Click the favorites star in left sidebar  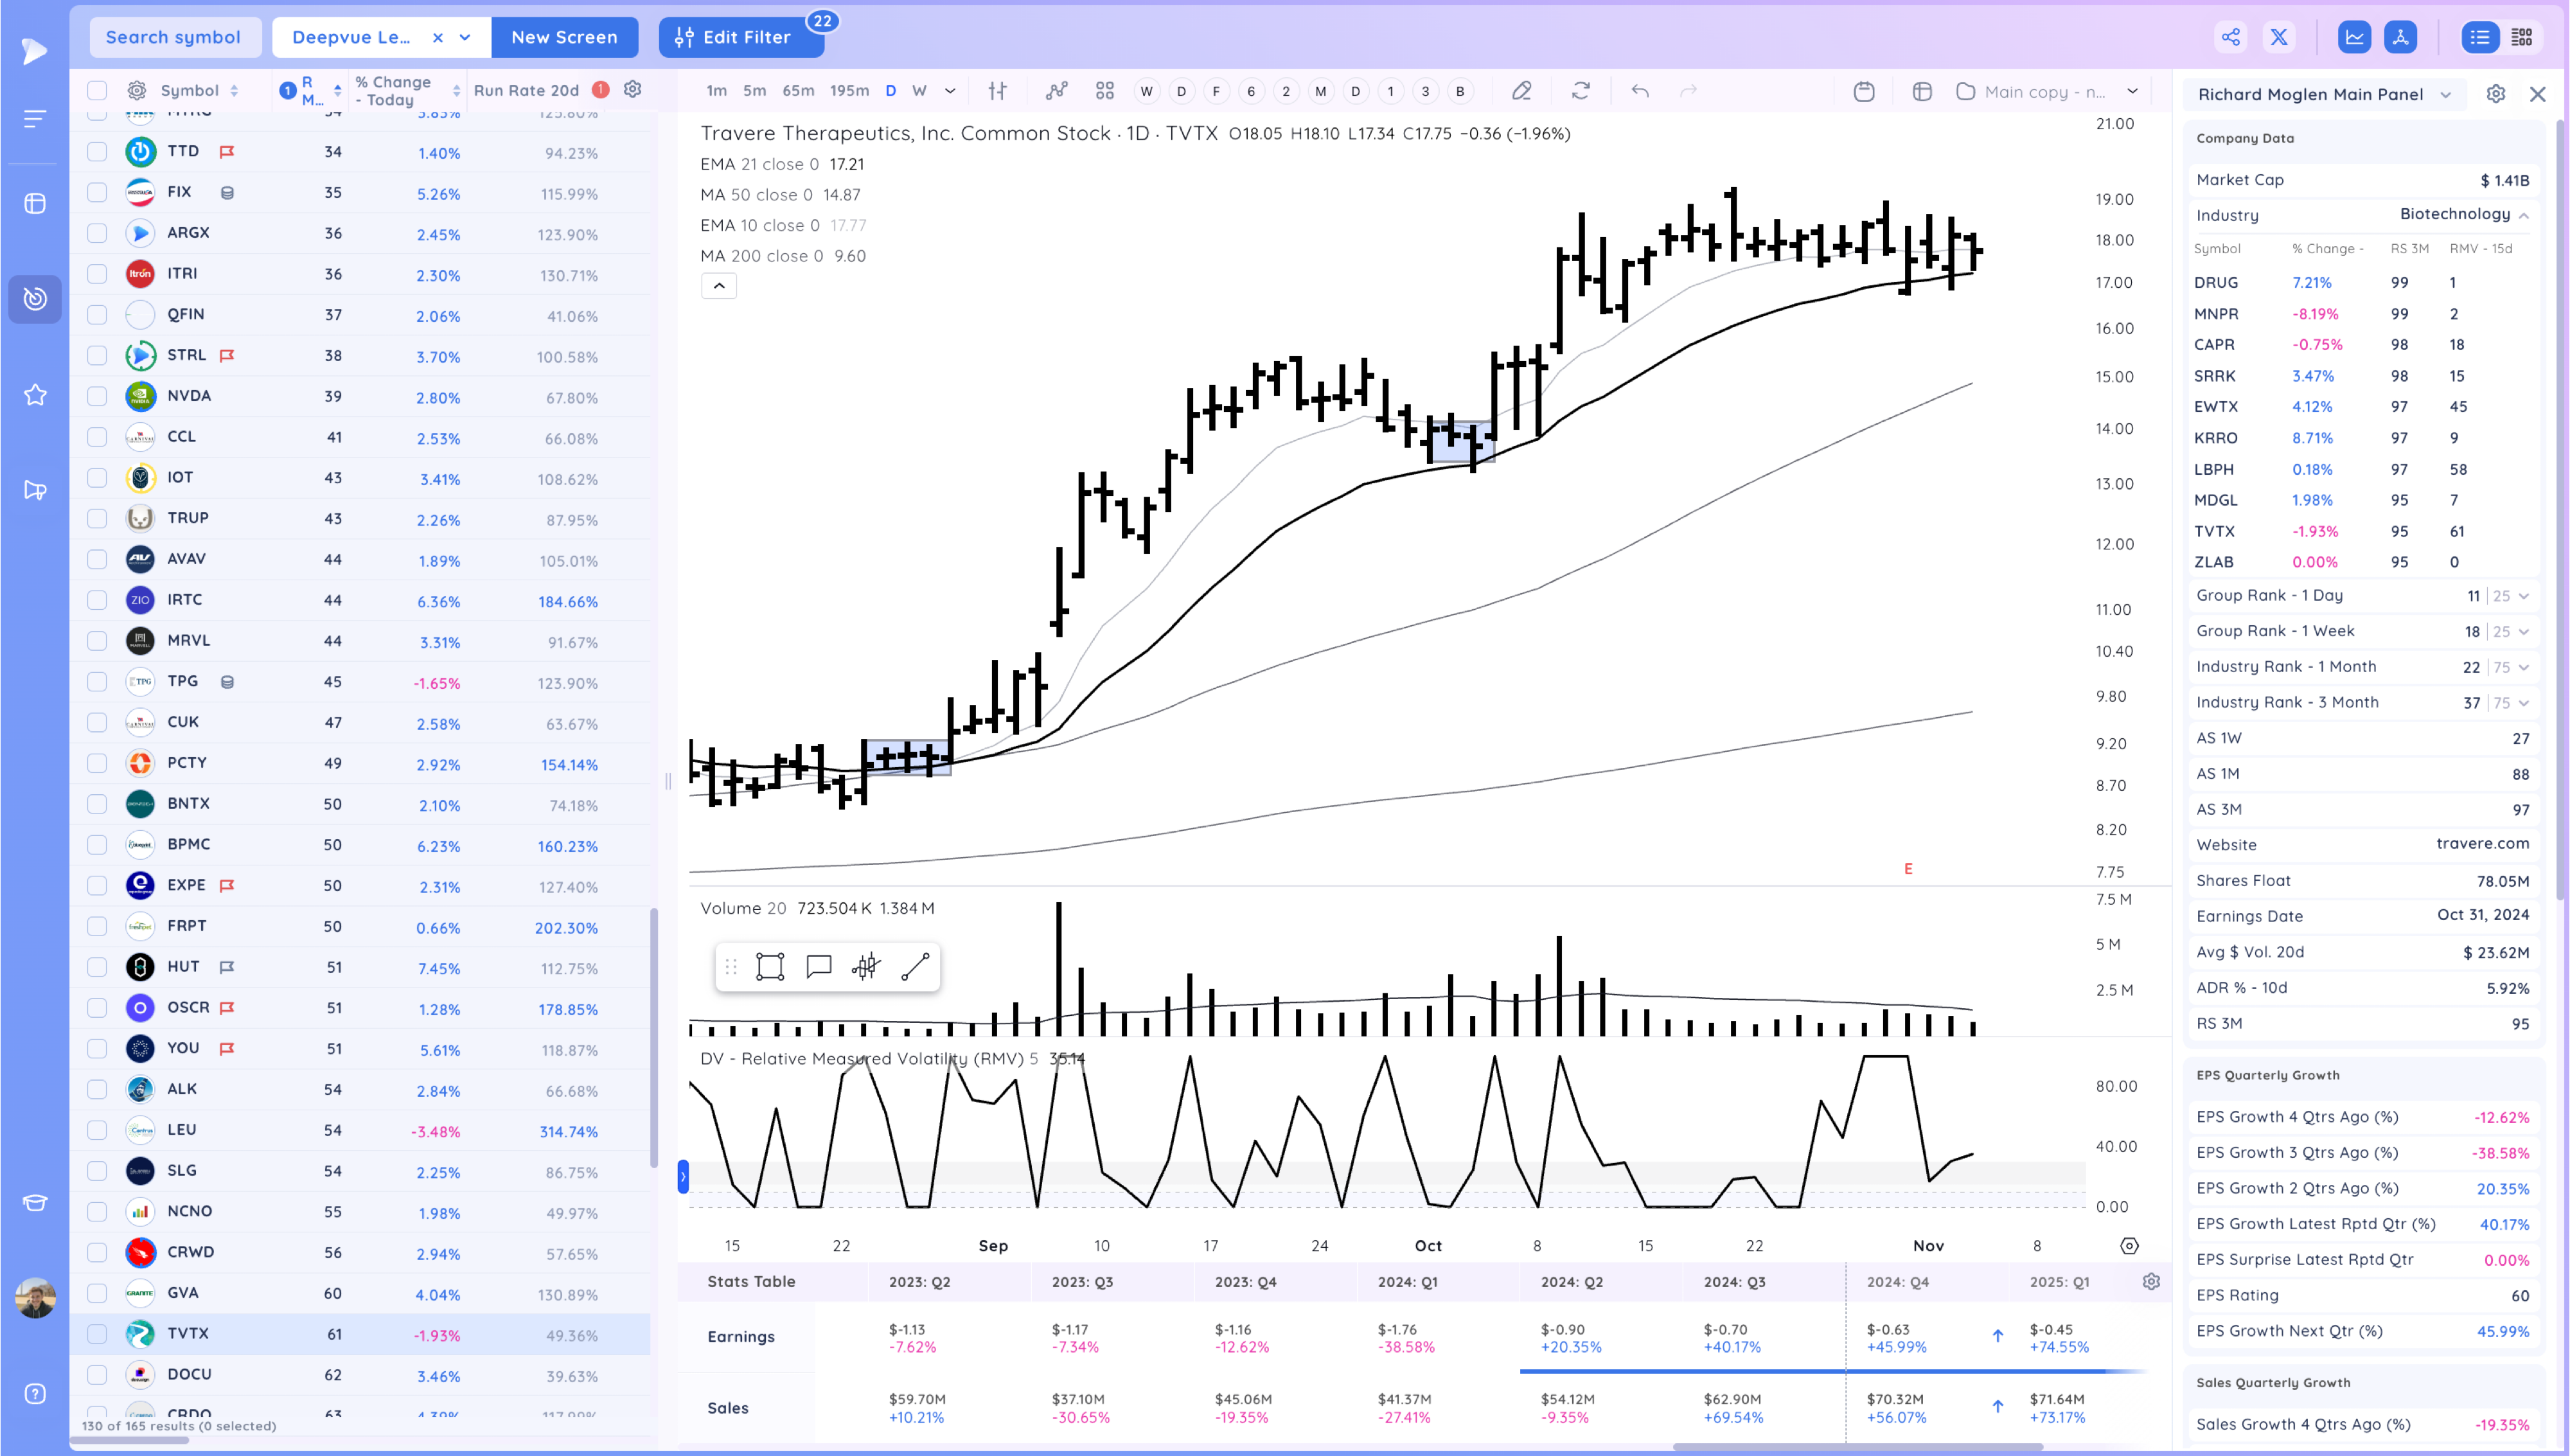click(35, 395)
